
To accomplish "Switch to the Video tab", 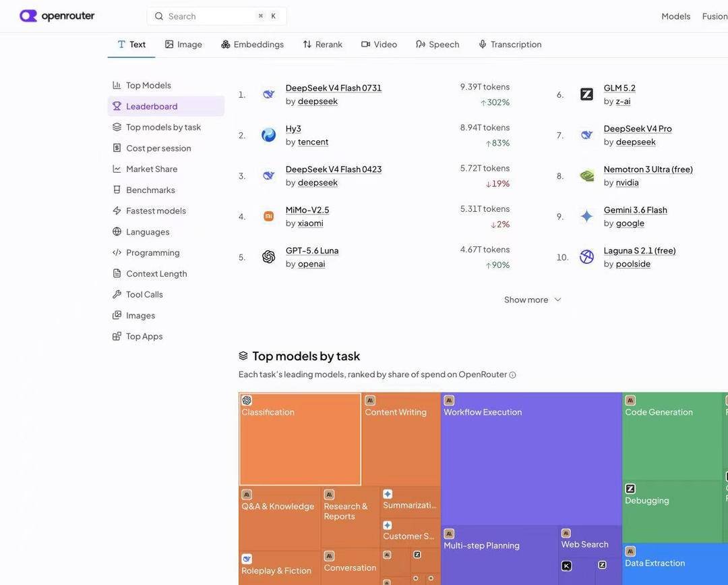I will [379, 45].
